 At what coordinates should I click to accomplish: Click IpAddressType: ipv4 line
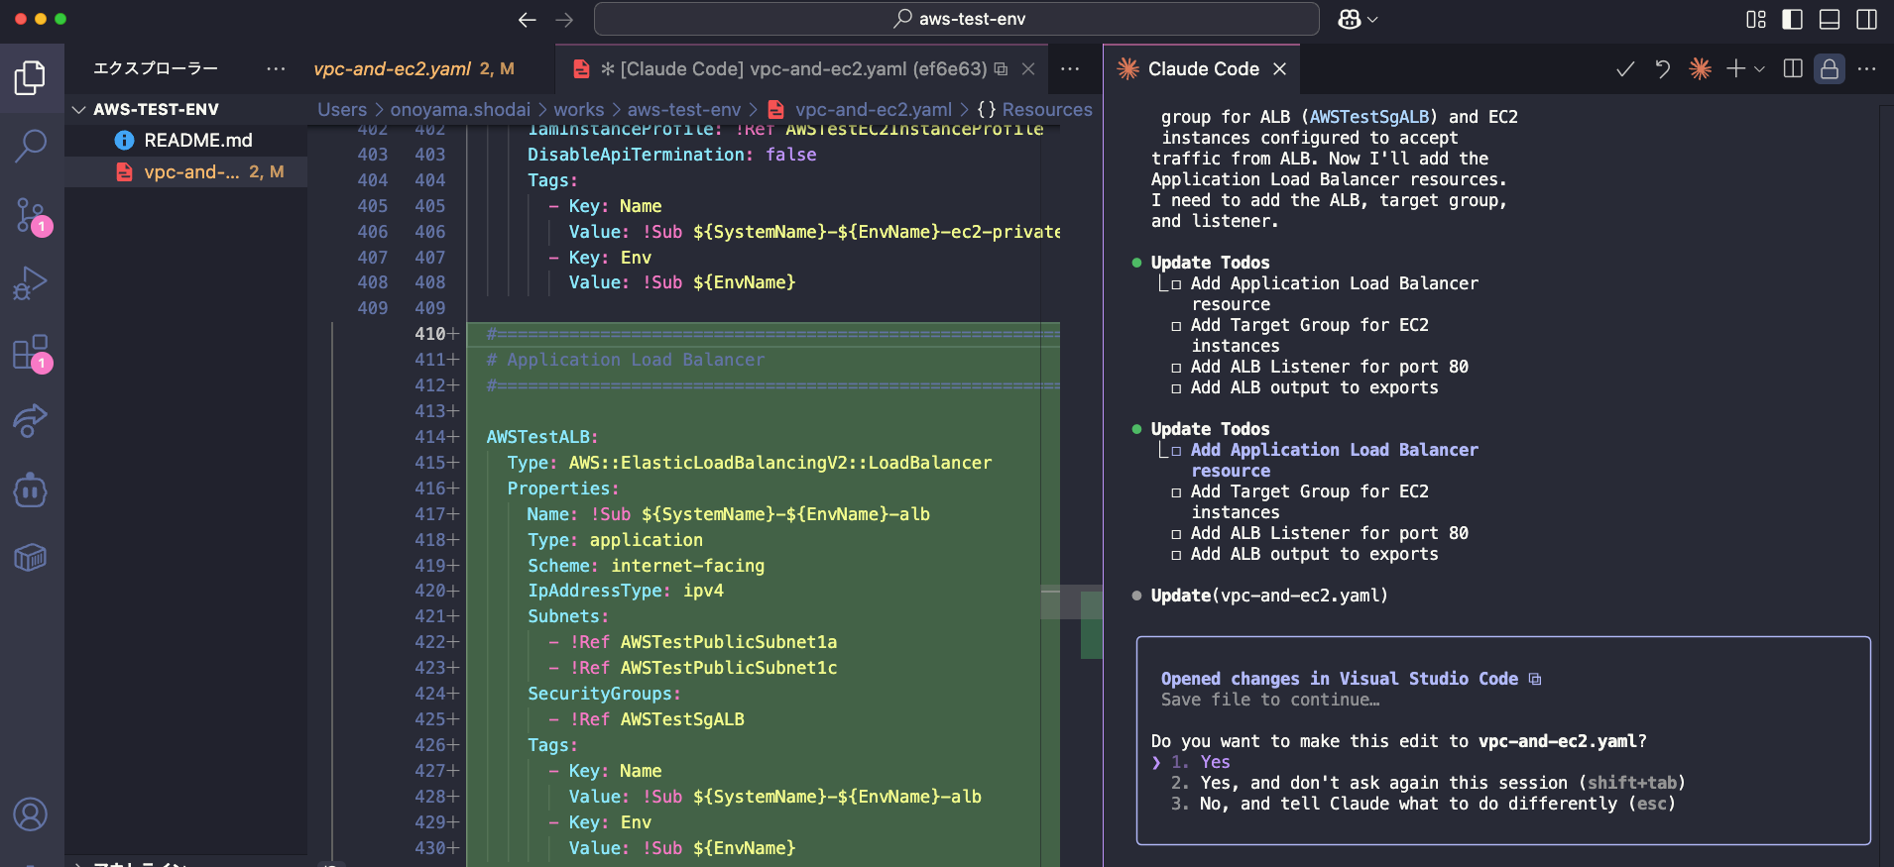coord(626,591)
